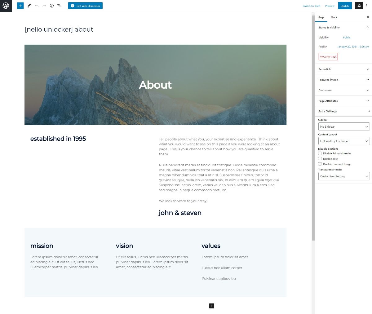Screen dimensions: 372x314
Task: Check Disable Primary Header
Action: 320,153
